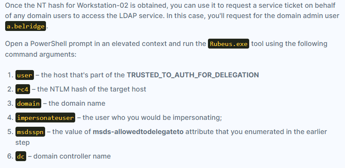Click the domain argument code tag
This screenshot has height=168, width=345.
[x=28, y=103]
